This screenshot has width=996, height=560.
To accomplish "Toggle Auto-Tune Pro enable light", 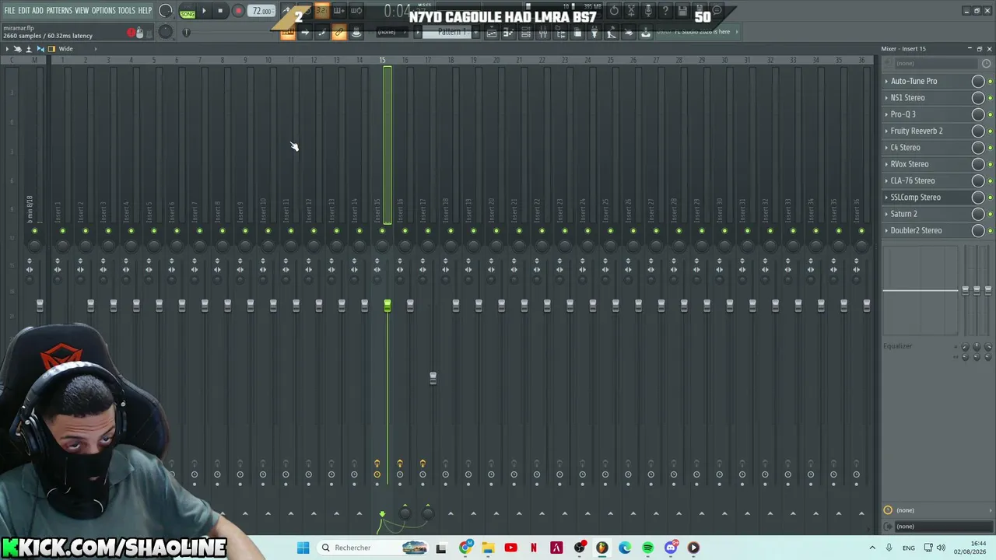I will pos(990,81).
